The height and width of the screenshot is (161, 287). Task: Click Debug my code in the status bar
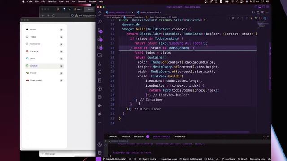(x=257, y=159)
